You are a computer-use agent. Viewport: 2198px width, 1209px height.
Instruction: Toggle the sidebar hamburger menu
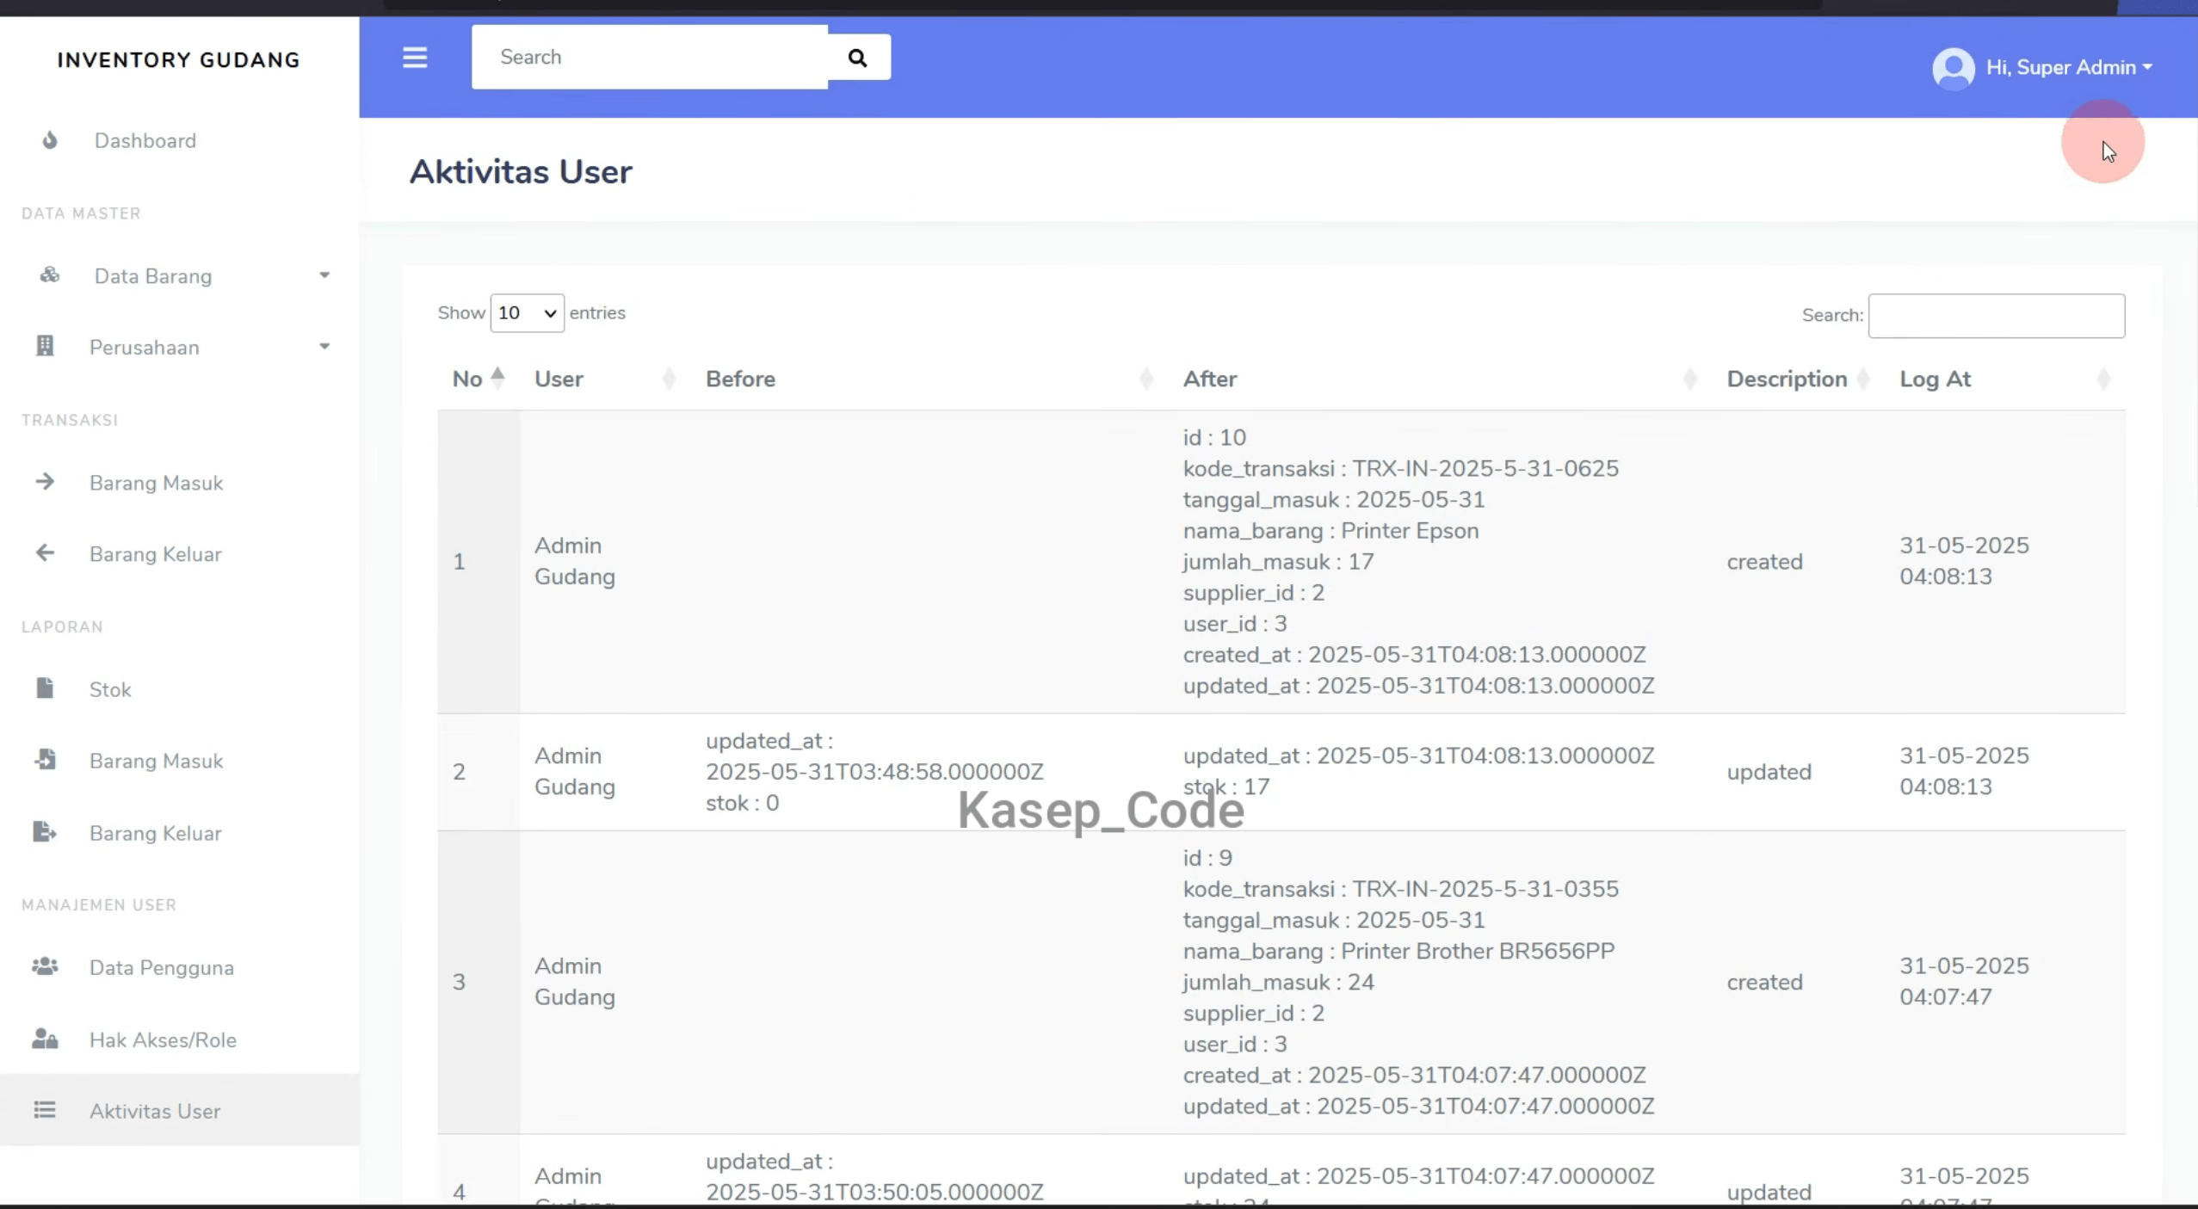[x=415, y=58]
